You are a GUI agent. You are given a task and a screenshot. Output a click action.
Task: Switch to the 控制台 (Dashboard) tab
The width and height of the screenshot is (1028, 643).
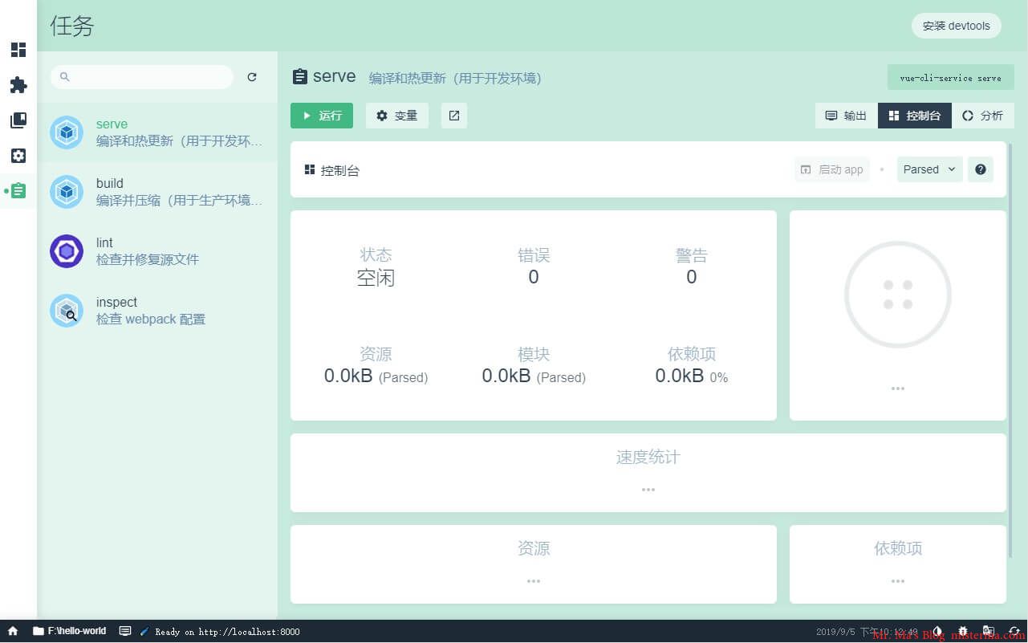pyautogui.click(x=915, y=116)
